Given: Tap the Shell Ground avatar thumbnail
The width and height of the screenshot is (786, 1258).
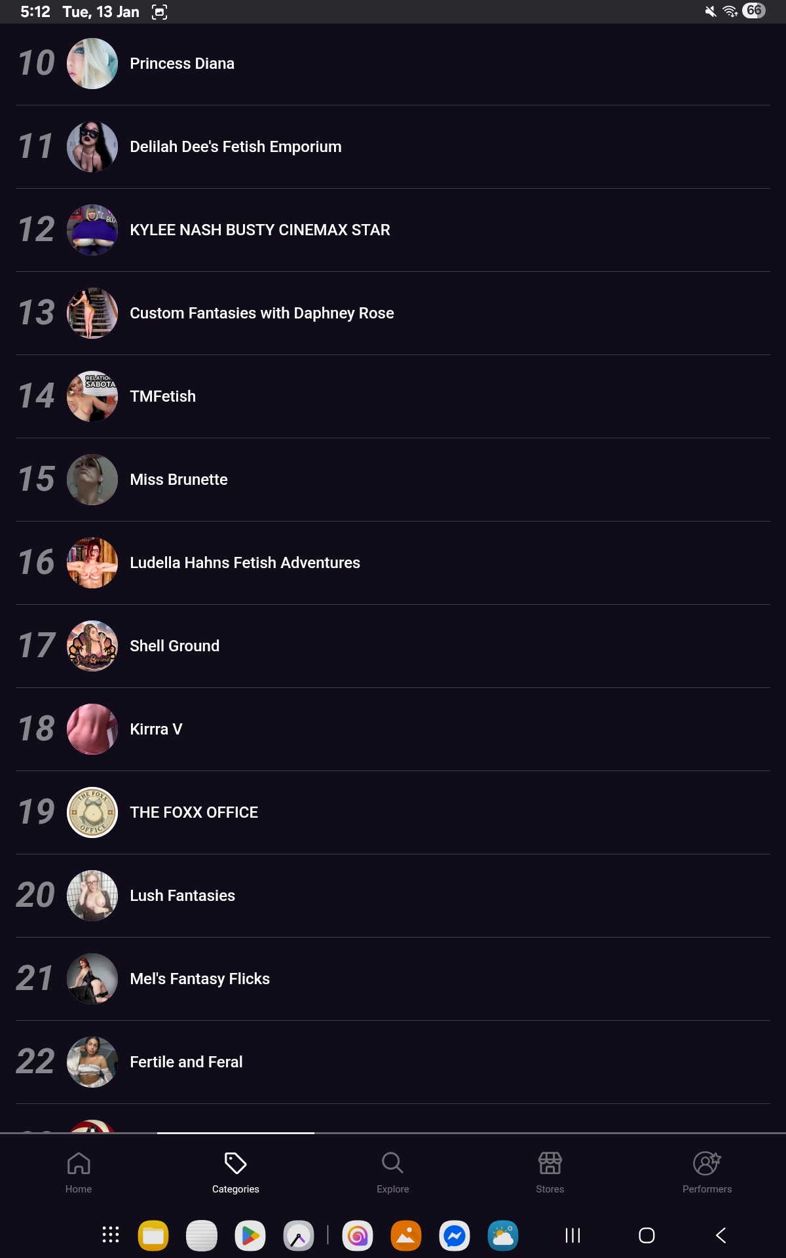Looking at the screenshot, I should [92, 646].
